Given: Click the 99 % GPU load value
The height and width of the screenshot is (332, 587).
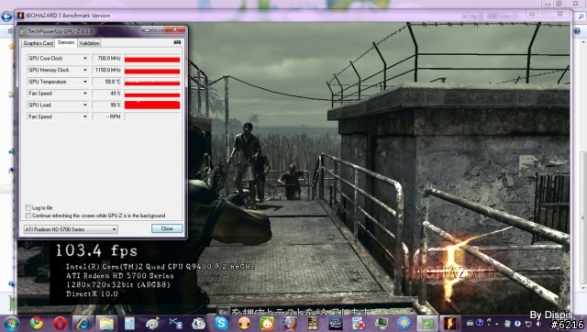Looking at the screenshot, I should coord(107,105).
